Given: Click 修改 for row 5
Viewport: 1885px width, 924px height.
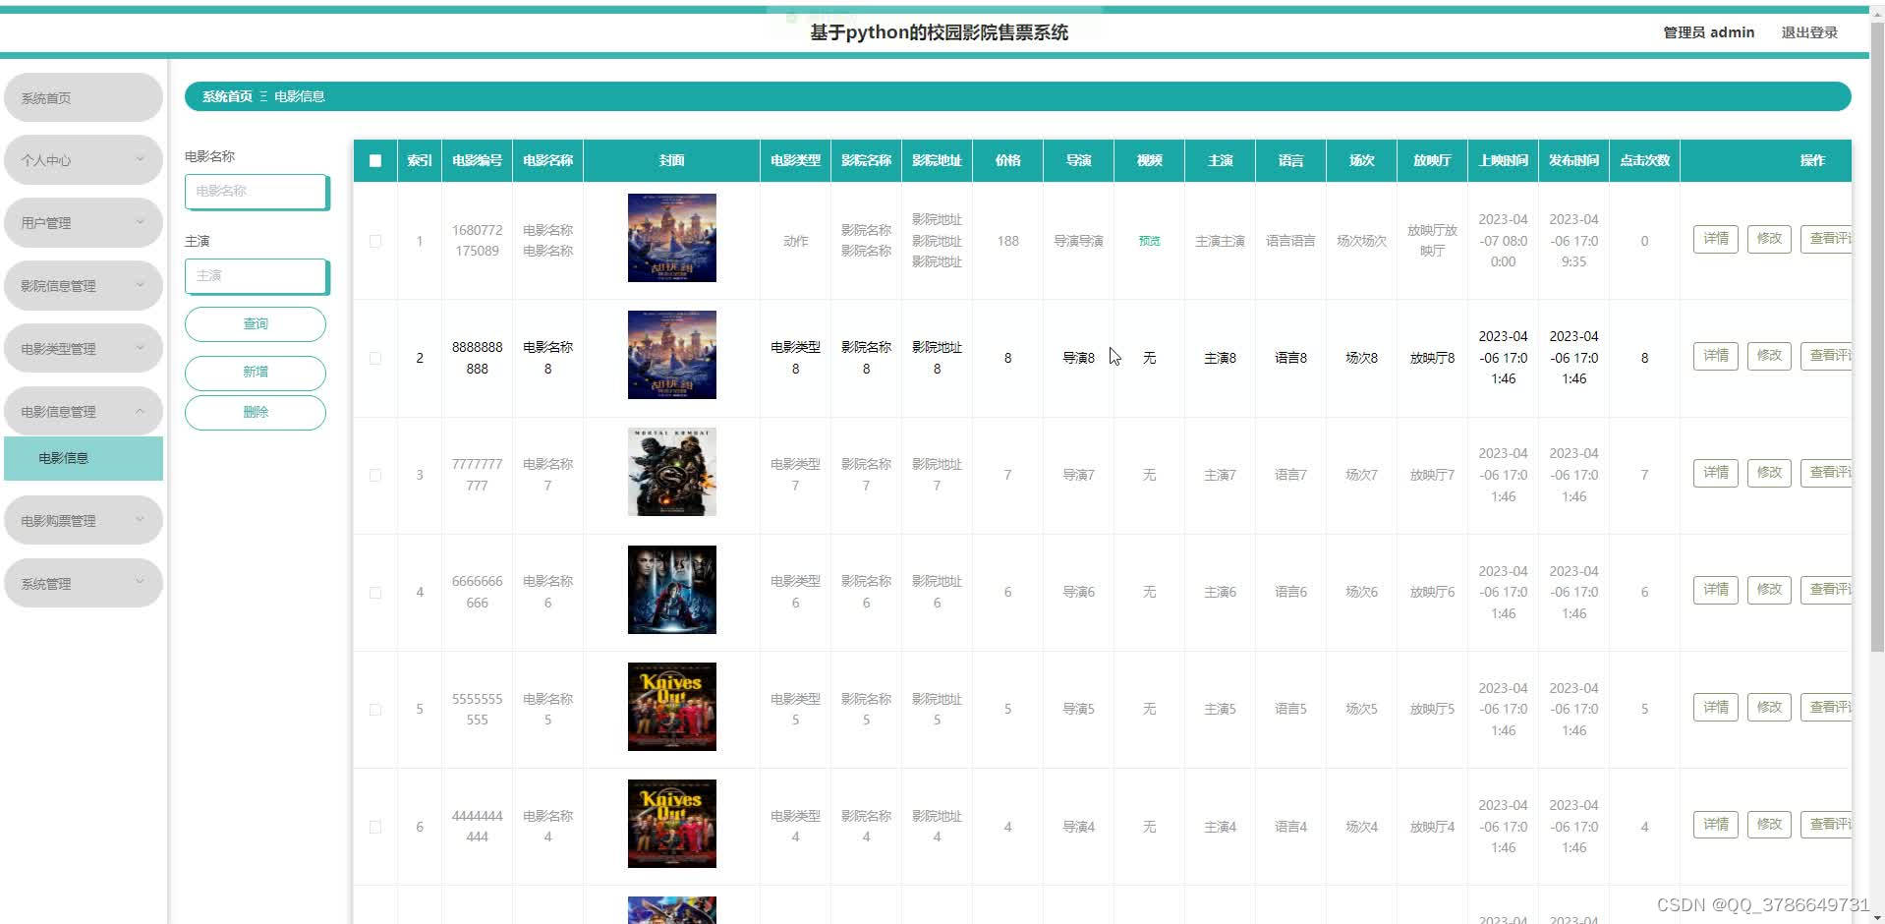Looking at the screenshot, I should [1769, 708].
